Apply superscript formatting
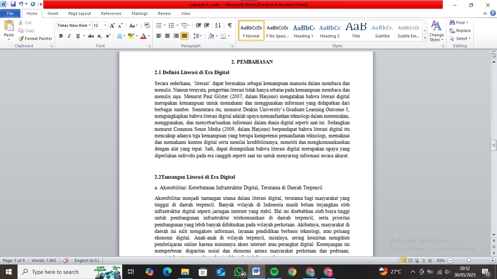 pyautogui.click(x=108, y=36)
